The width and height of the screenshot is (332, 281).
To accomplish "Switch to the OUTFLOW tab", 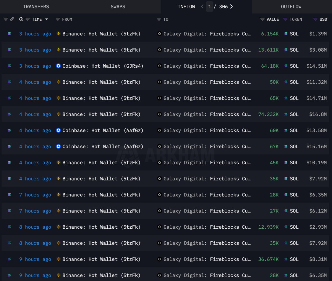I will 291,7.
